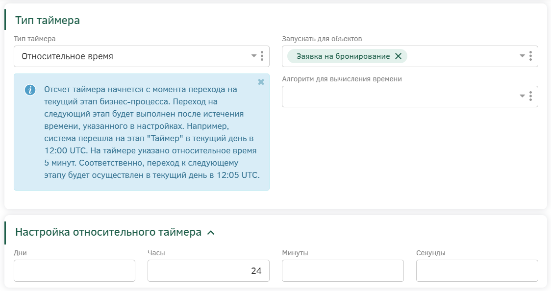Screen dimensions: 551x293
Task: Remove the Заявка на бронирование tag
Action: (x=398, y=56)
